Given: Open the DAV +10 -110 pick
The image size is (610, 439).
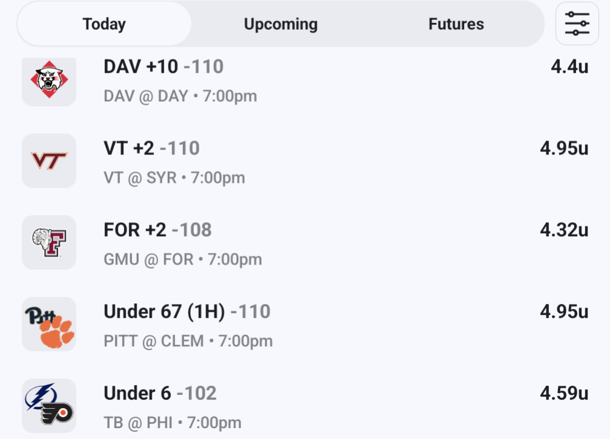Looking at the screenshot, I should 164,67.
